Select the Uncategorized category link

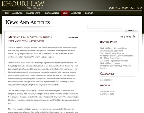106,80
